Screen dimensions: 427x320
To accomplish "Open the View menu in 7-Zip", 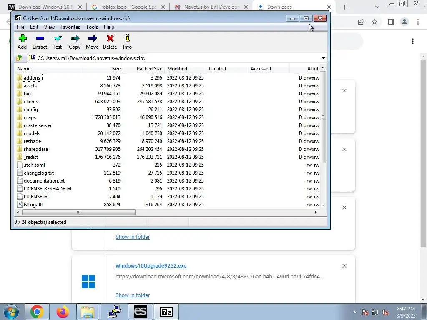I will (49, 27).
